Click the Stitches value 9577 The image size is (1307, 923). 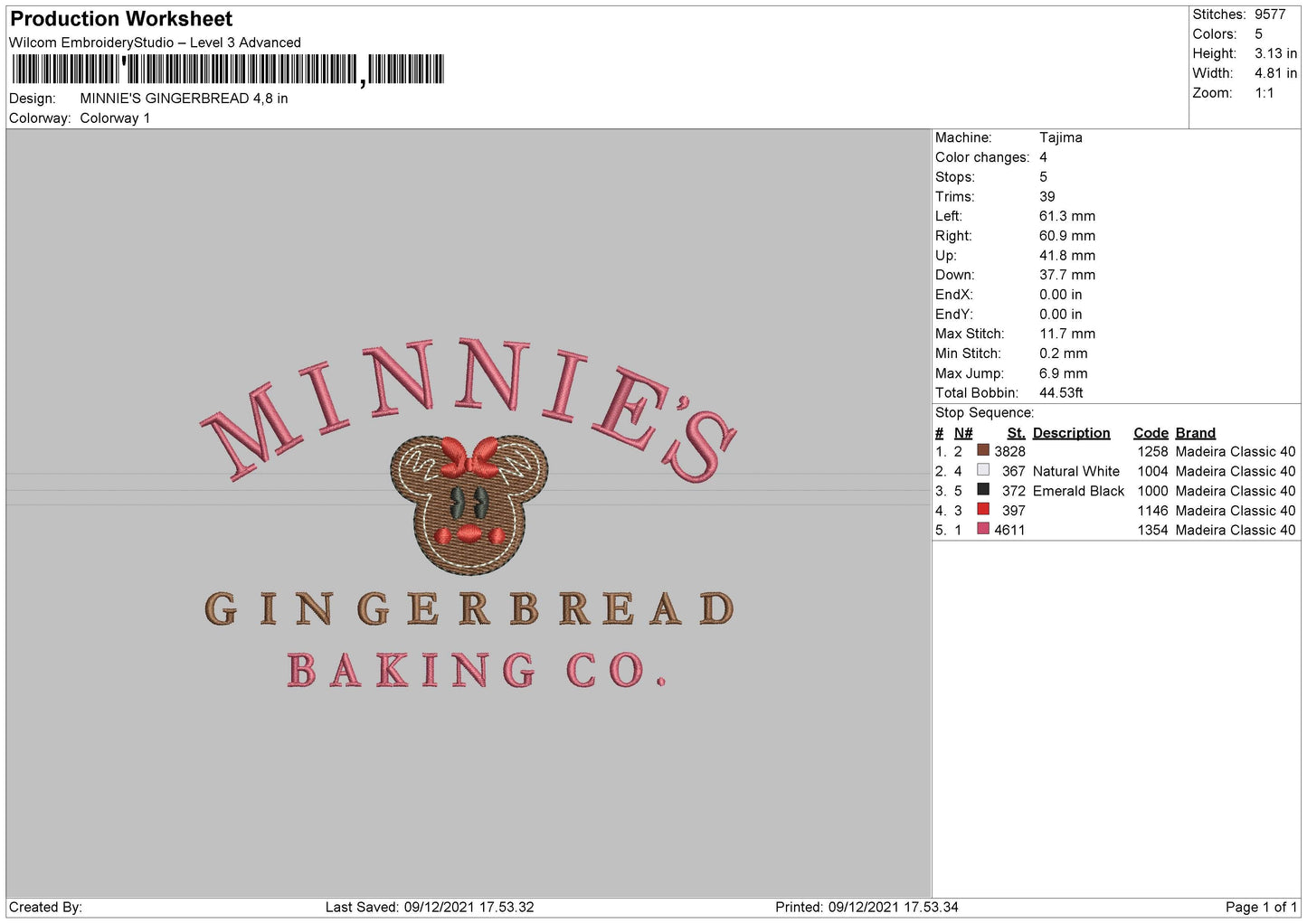[1270, 14]
